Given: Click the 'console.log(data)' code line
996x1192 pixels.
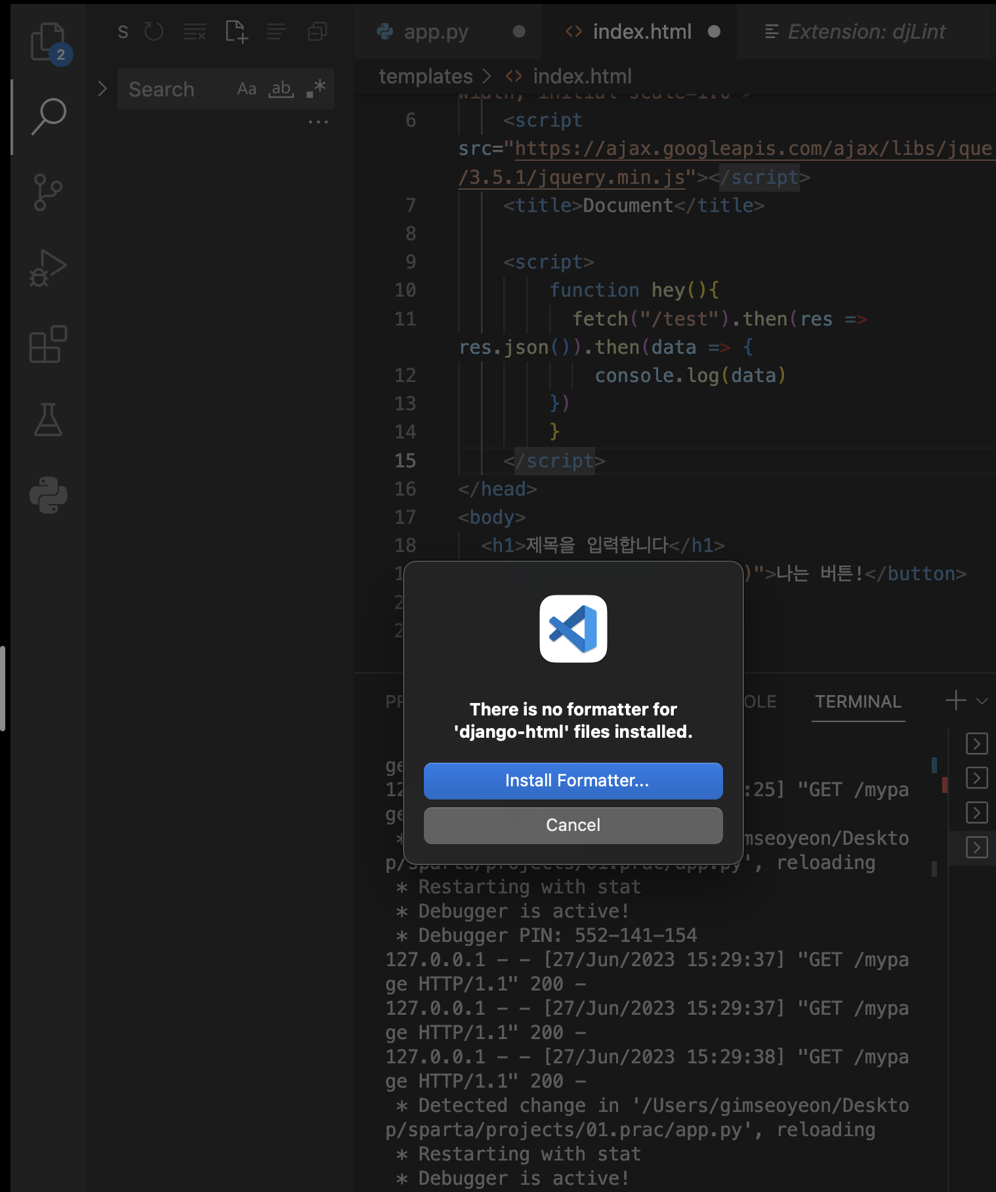Looking at the screenshot, I should pyautogui.click(x=690, y=375).
